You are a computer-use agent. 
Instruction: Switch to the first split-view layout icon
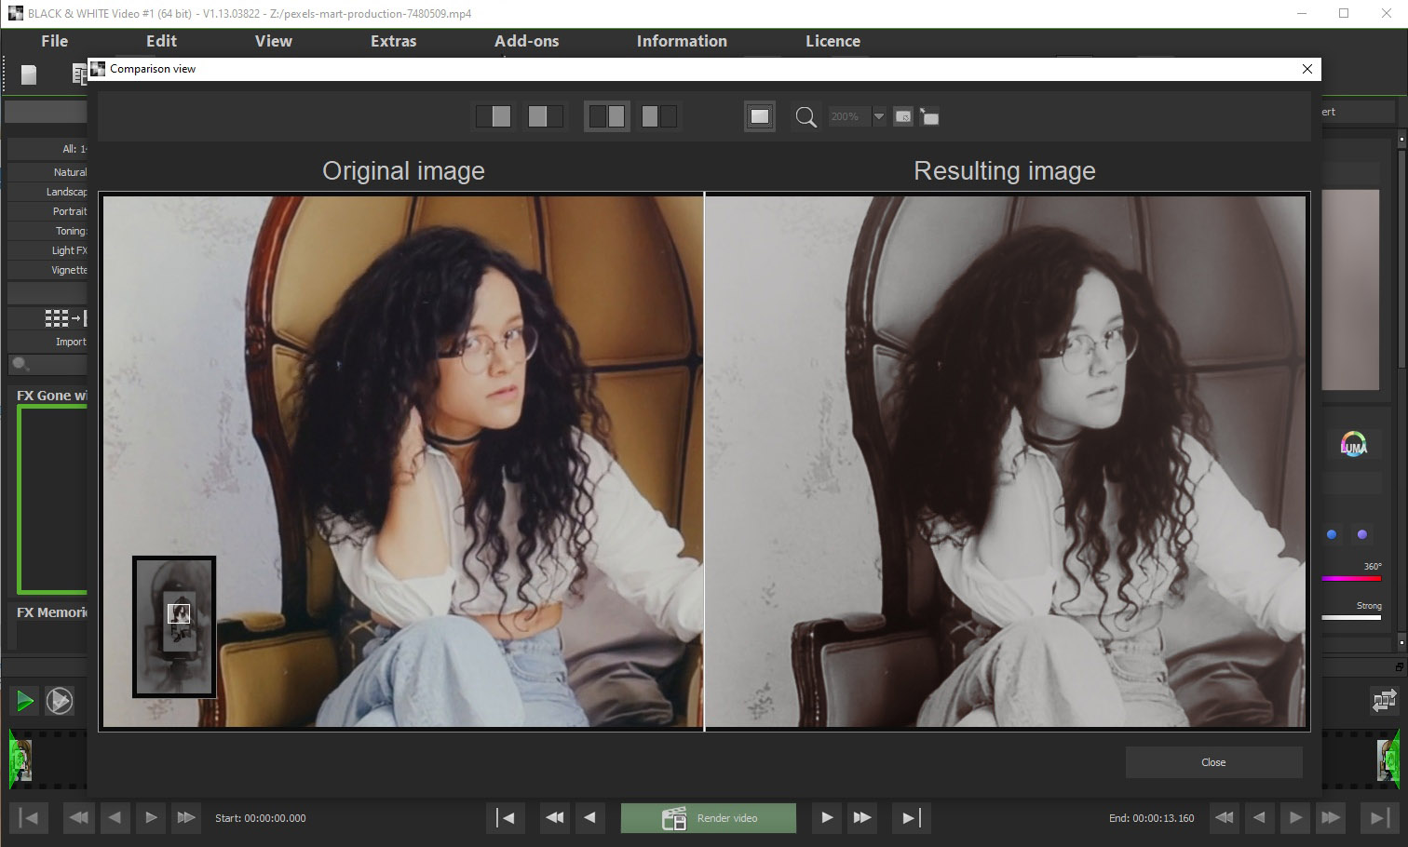(494, 116)
